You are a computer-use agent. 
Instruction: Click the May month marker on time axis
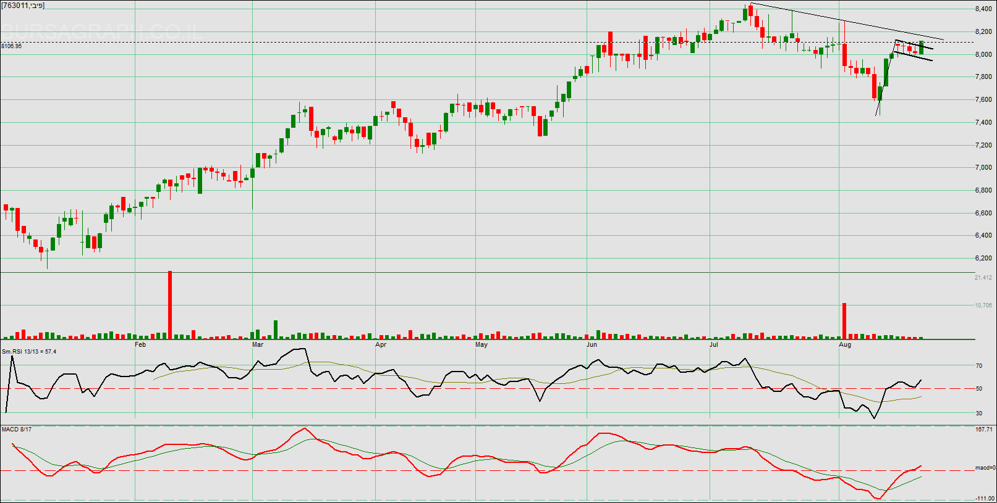pos(482,344)
